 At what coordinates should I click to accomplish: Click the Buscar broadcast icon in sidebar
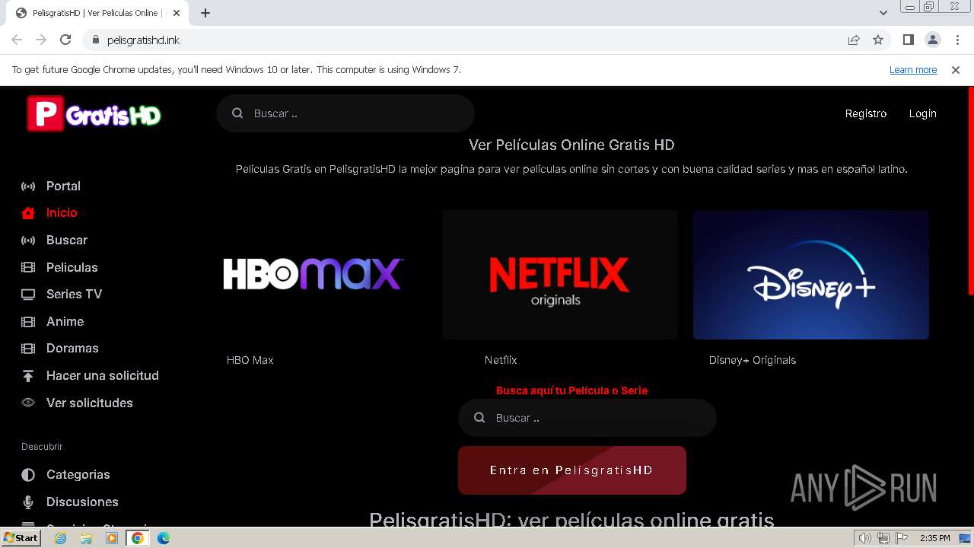point(28,241)
